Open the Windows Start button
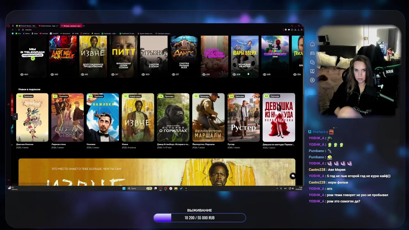Image resolution: width=409 pixels, height=230 pixels. (124, 188)
